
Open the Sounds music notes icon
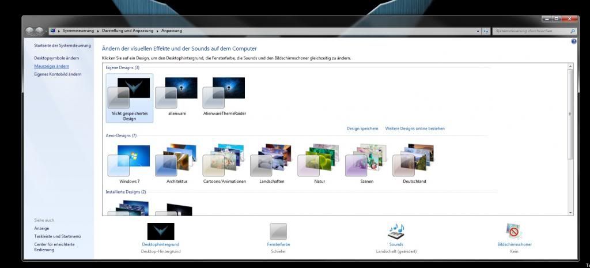[396, 232]
